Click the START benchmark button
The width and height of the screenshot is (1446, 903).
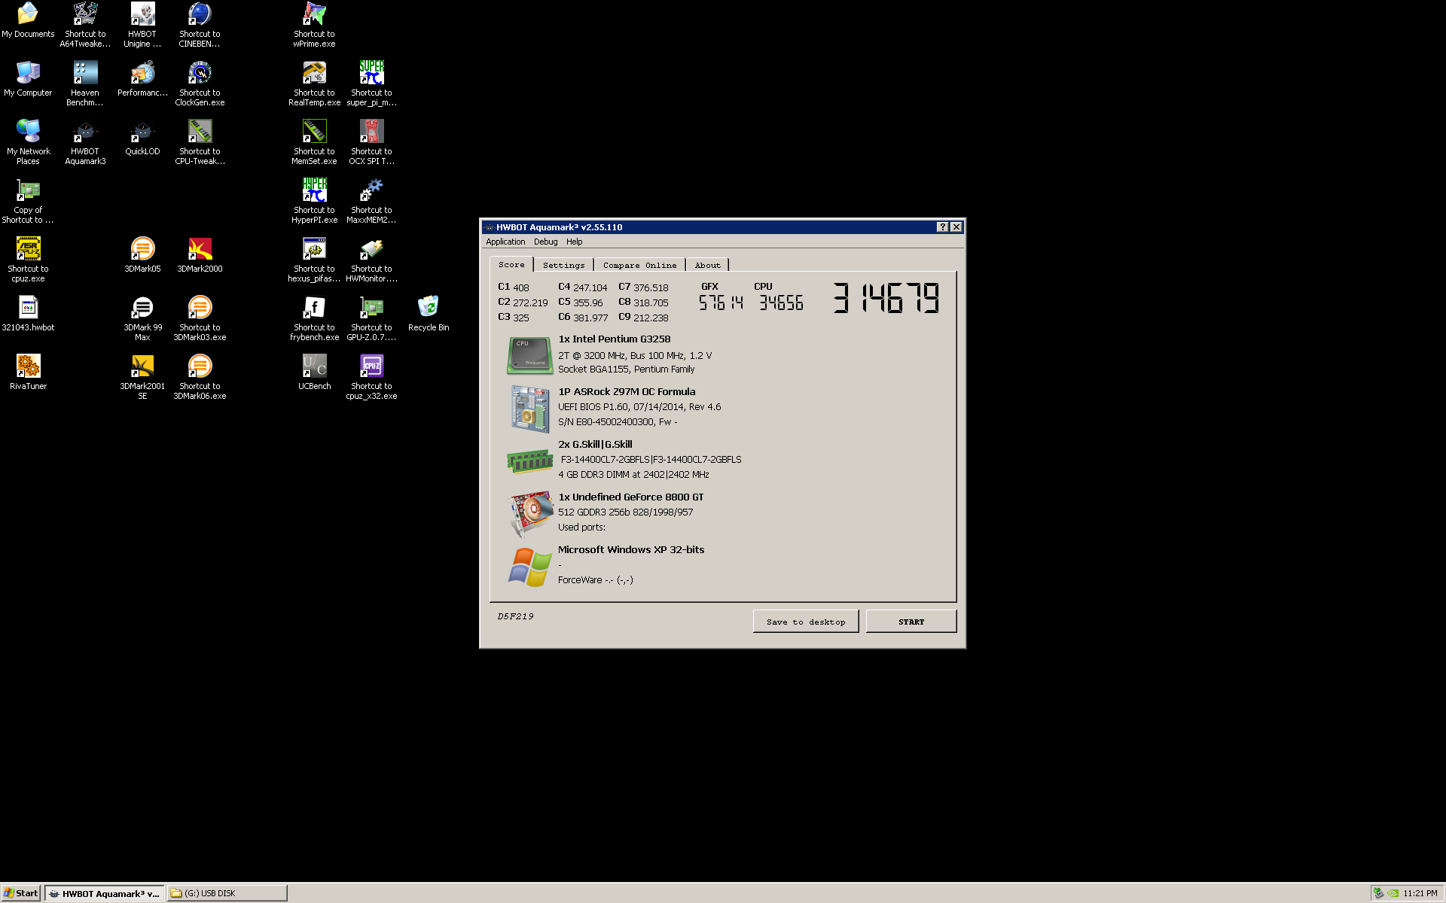click(911, 622)
